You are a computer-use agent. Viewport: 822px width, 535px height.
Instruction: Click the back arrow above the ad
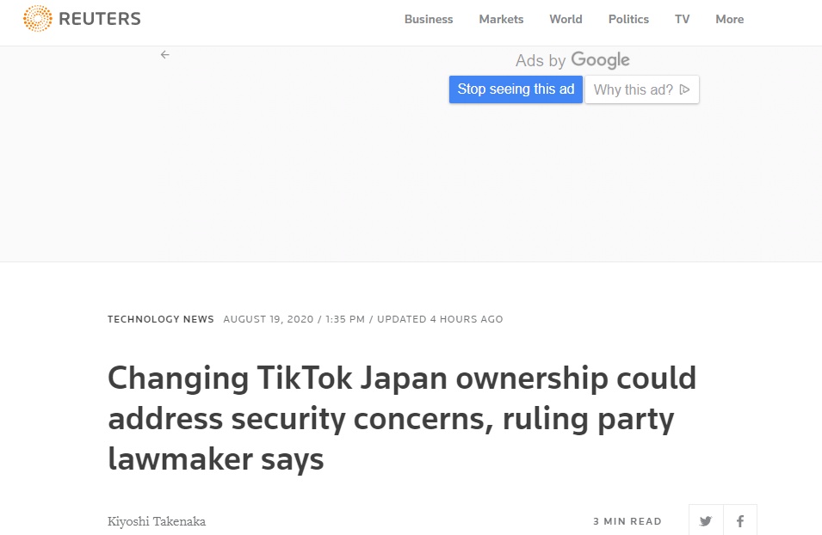click(x=164, y=54)
